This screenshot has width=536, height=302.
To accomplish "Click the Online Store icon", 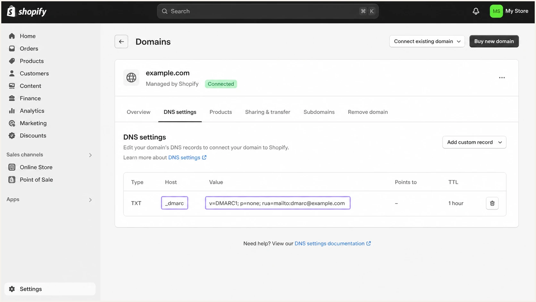I will tap(12, 167).
